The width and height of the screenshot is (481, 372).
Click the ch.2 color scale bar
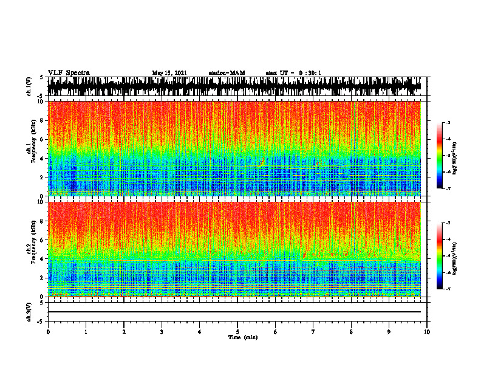pyautogui.click(x=440, y=256)
